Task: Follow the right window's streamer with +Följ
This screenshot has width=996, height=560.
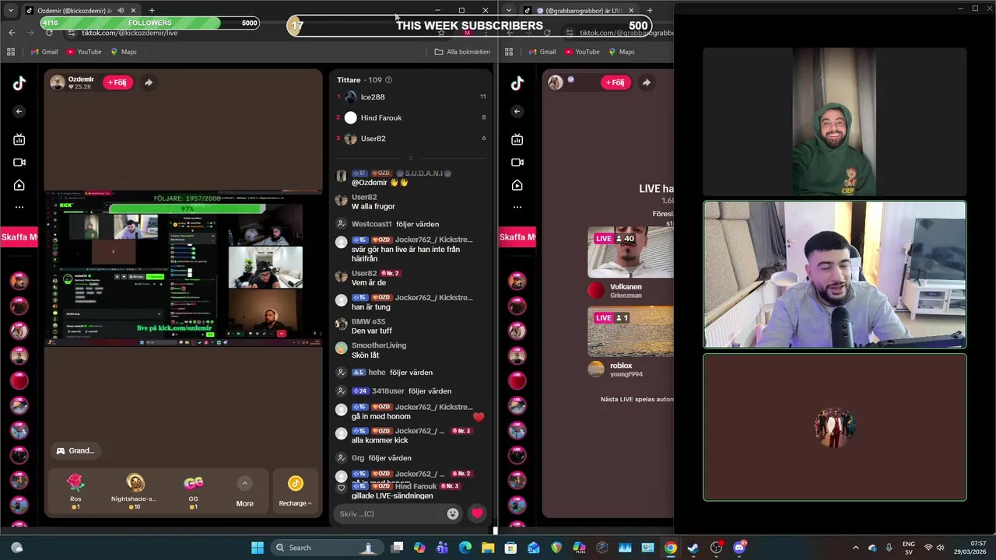Action: tap(615, 82)
